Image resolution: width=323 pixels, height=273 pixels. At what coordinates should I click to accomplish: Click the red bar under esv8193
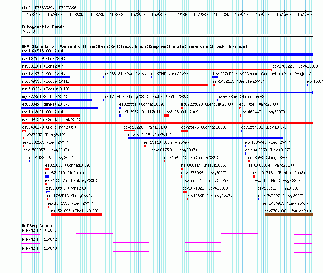tap(166, 115)
